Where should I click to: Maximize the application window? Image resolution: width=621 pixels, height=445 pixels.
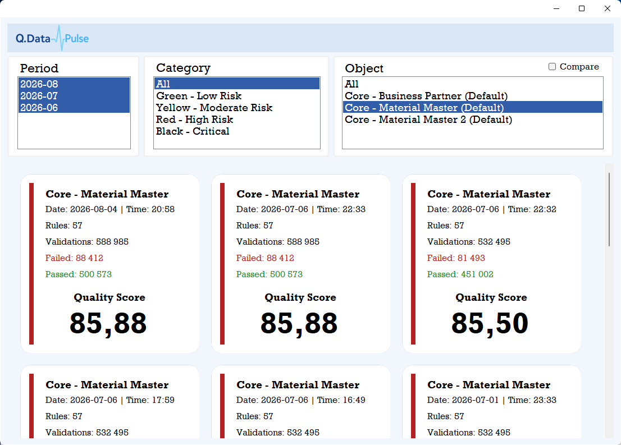582,8
